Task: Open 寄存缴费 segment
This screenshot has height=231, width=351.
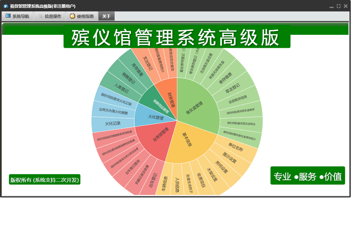Action: click(225, 78)
